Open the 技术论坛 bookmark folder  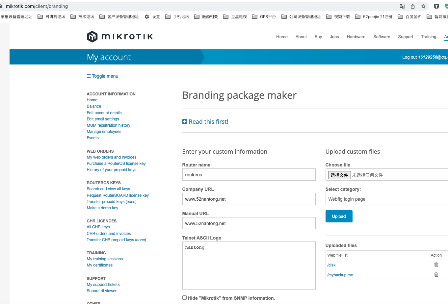coord(82,17)
